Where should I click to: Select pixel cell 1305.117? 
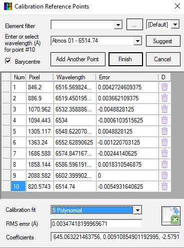[x=39, y=132]
